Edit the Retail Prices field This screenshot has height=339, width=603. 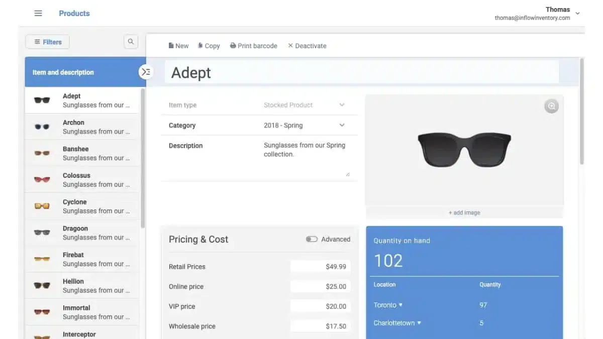[321, 267]
